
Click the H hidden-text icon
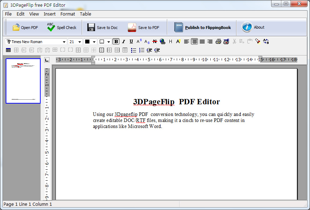click(x=170, y=41)
